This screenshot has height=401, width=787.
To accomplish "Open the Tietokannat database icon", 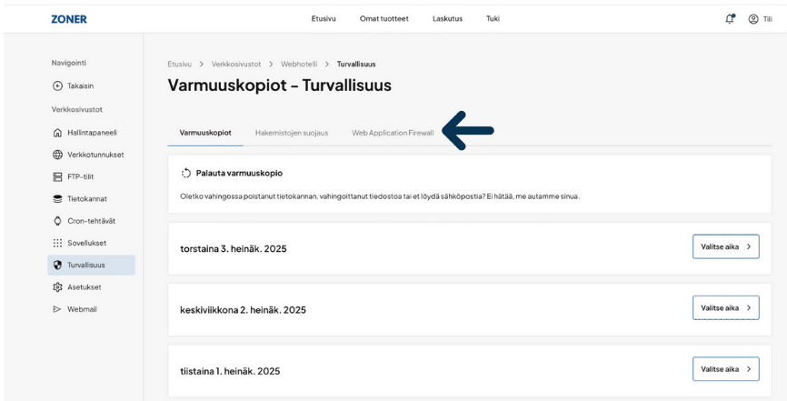I will (x=58, y=198).
